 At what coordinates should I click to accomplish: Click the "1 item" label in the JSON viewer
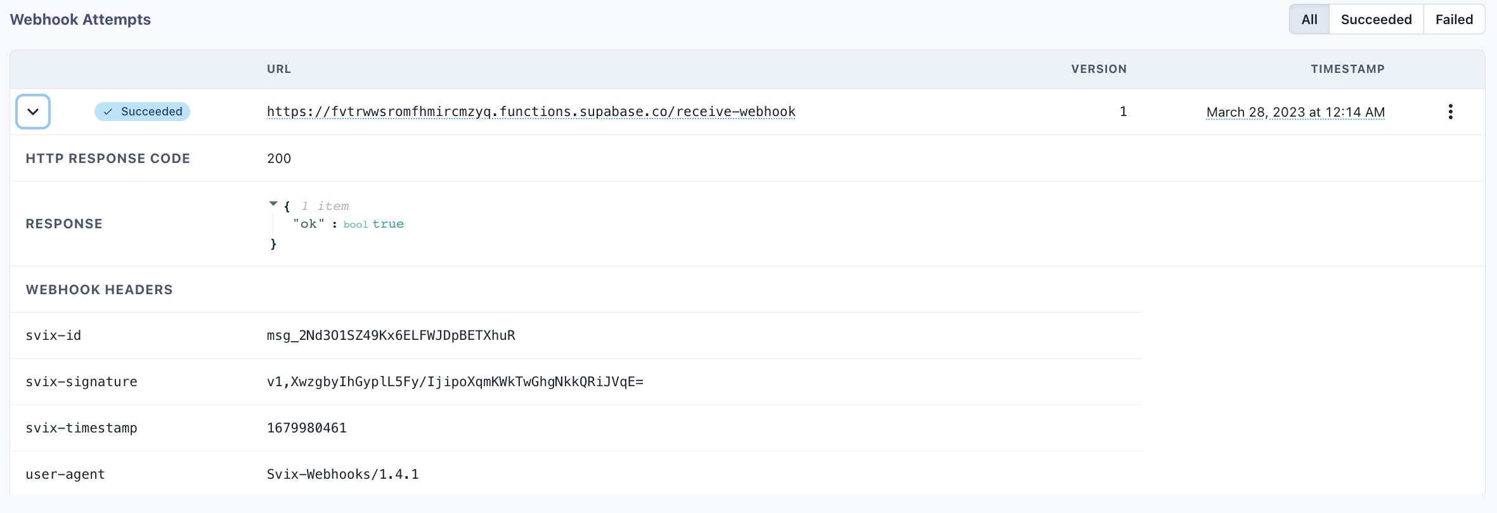click(325, 206)
